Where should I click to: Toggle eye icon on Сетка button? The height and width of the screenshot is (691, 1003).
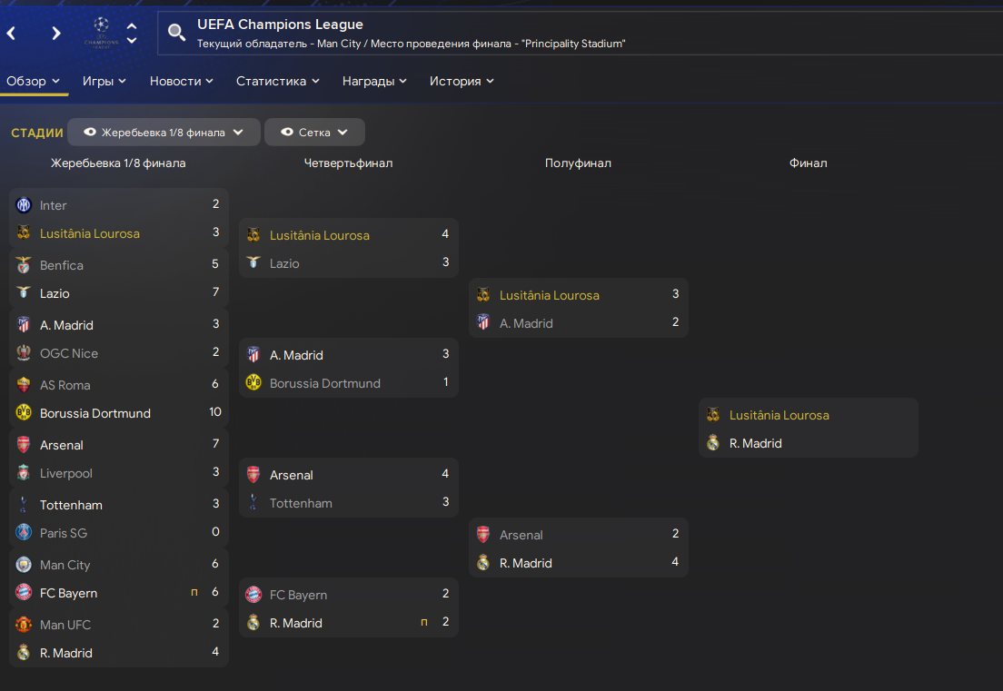[x=287, y=132]
